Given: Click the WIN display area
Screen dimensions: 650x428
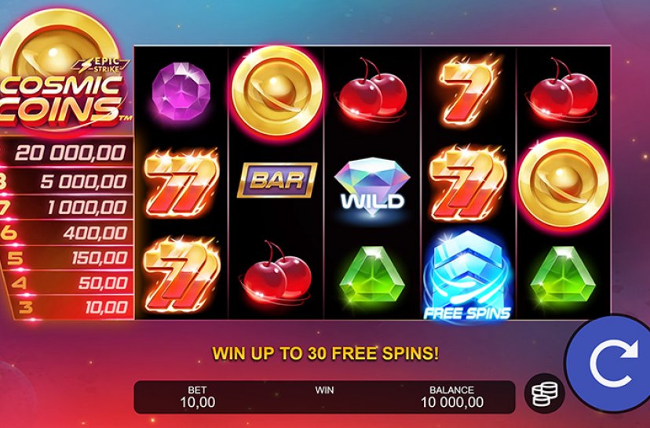Looking at the screenshot, I should click(324, 397).
